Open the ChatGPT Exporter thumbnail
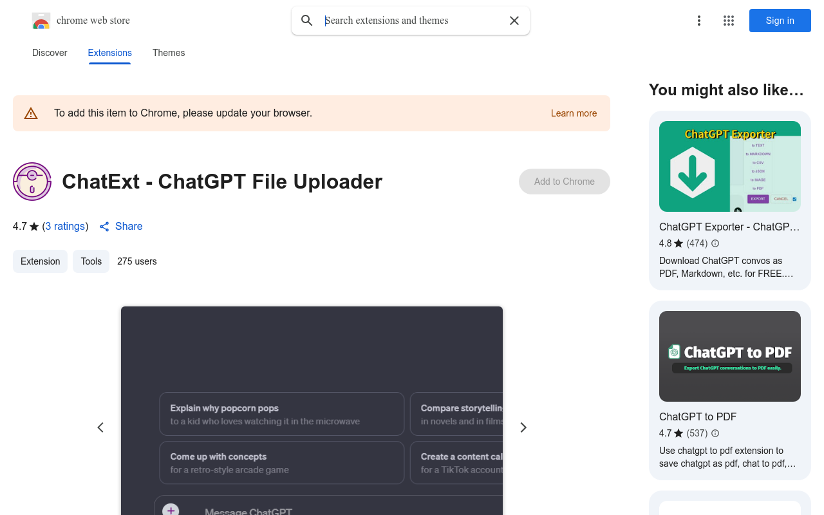The width and height of the screenshot is (824, 515). point(730,166)
